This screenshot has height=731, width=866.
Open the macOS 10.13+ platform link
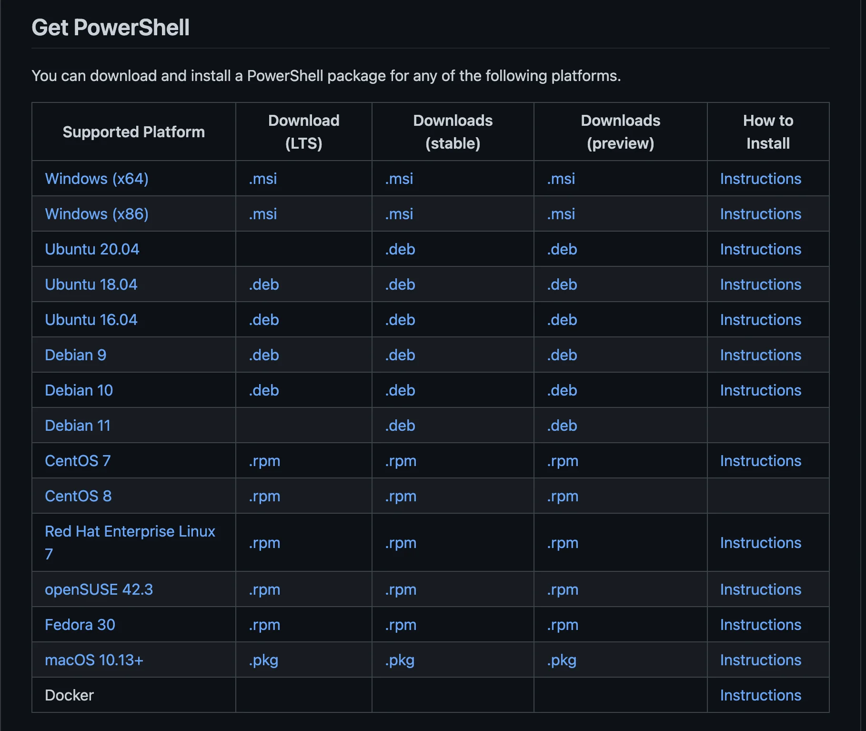coord(94,660)
